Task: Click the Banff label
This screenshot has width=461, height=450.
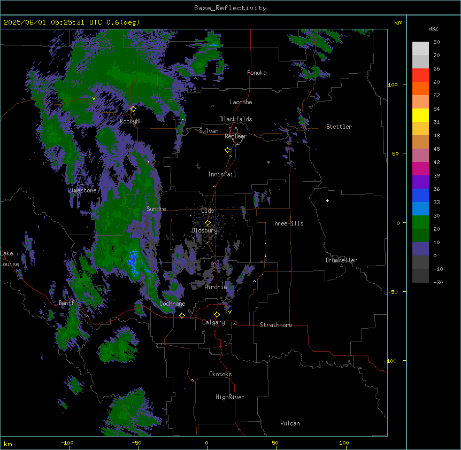Action: point(67,303)
